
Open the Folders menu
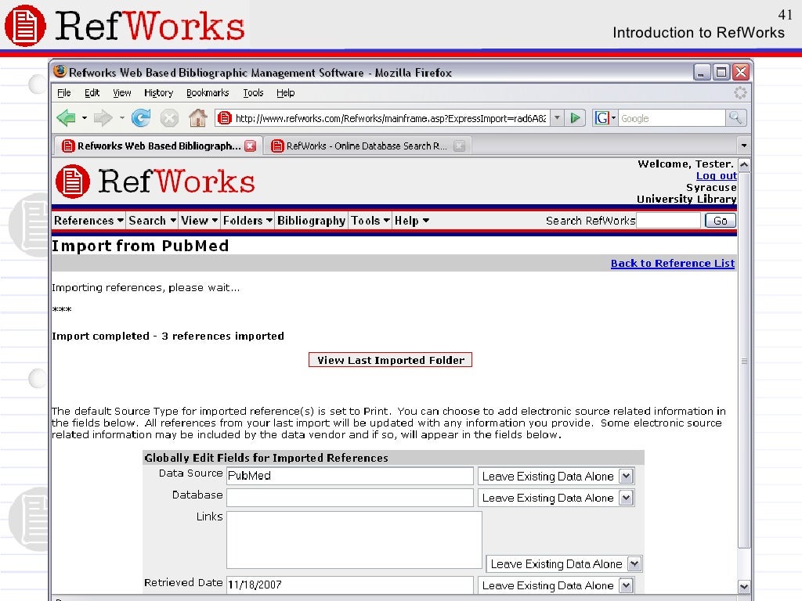coord(247,221)
